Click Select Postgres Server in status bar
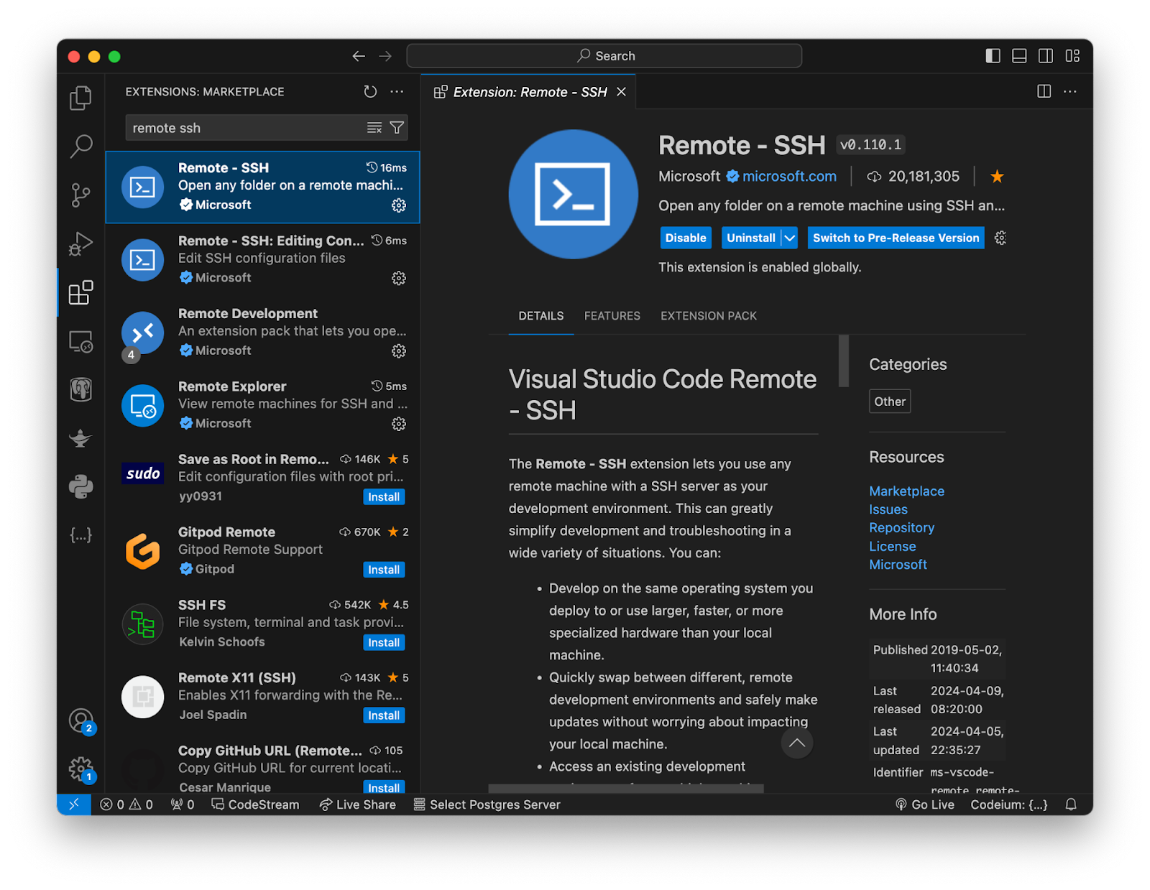 pos(487,805)
